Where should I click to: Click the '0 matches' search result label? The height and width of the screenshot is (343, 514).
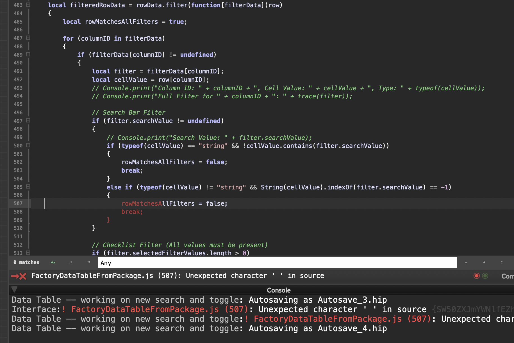coord(26,262)
